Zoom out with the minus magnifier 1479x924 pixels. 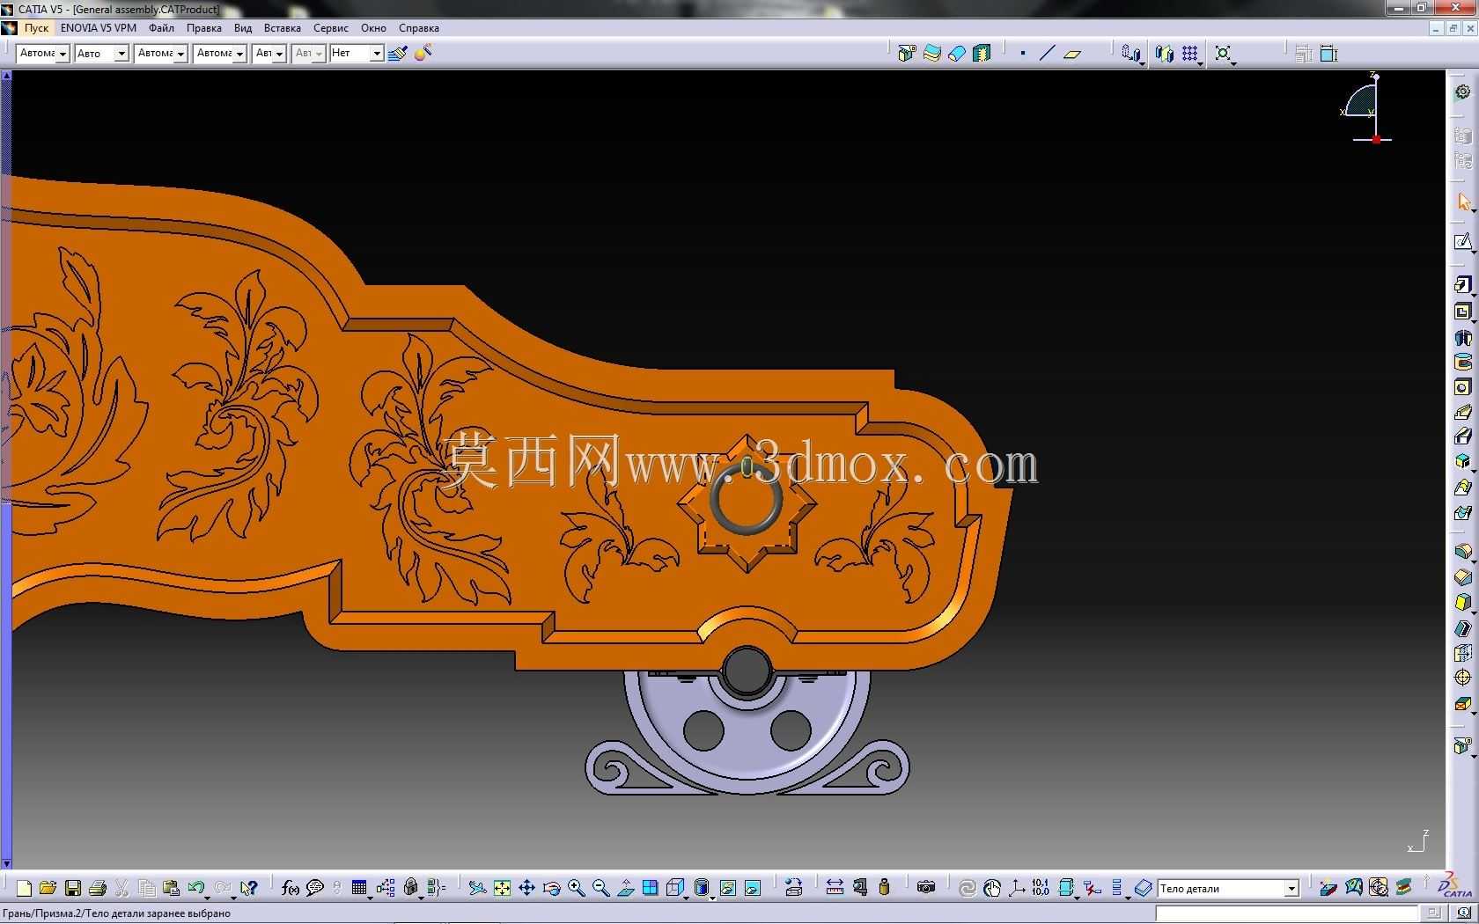[600, 889]
